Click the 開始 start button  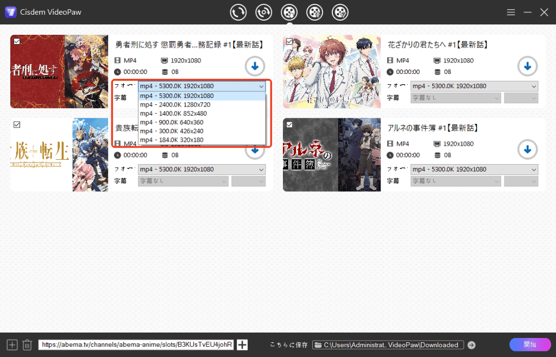coord(530,345)
